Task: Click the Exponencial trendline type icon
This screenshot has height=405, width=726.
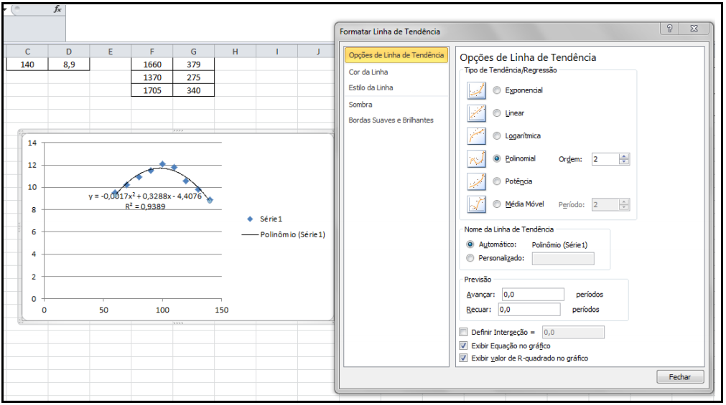Action: click(x=476, y=90)
